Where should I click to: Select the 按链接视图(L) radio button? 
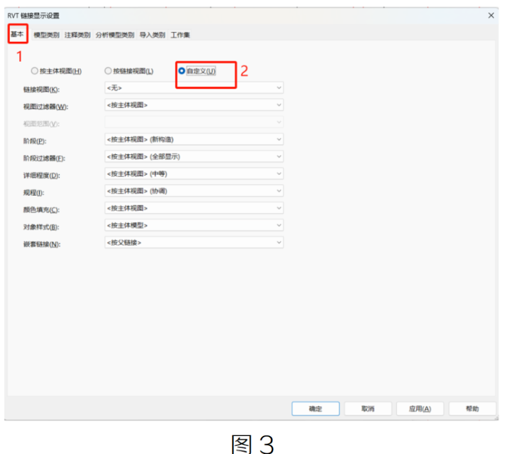point(129,71)
